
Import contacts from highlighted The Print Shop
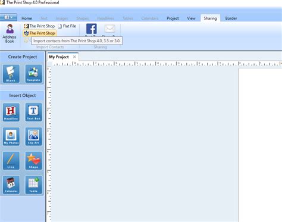tap(40, 33)
